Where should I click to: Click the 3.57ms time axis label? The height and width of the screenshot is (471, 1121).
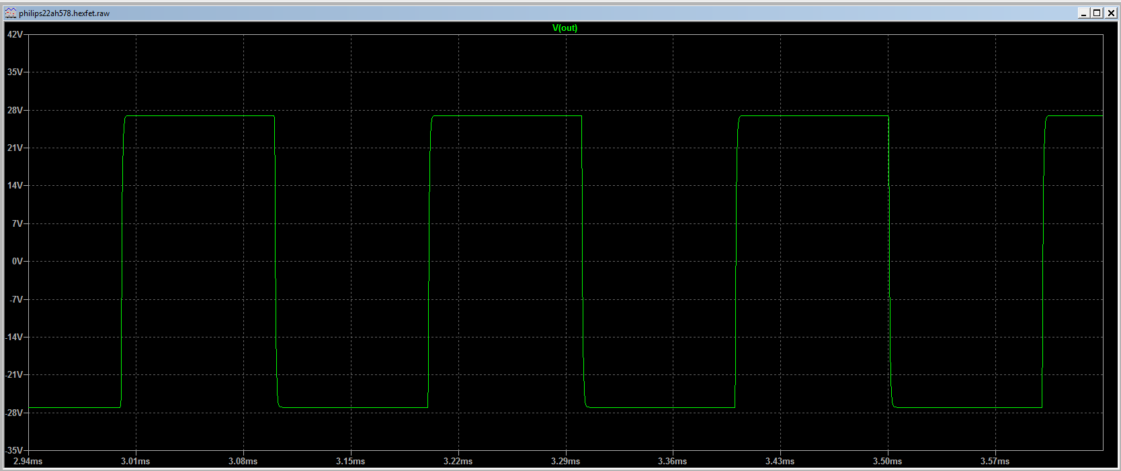995,462
